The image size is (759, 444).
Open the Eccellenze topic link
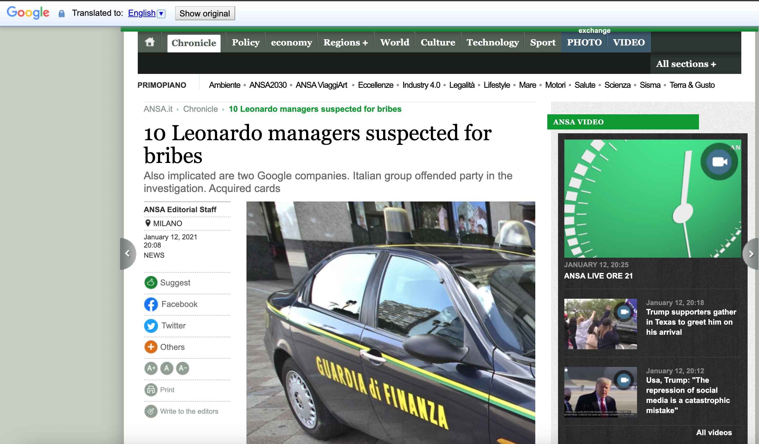[x=376, y=85]
